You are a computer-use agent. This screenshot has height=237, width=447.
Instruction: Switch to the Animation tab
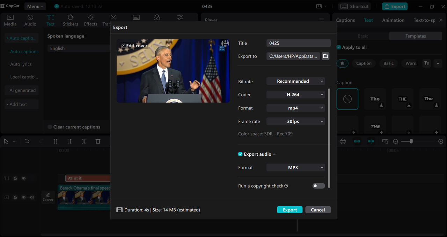[393, 20]
